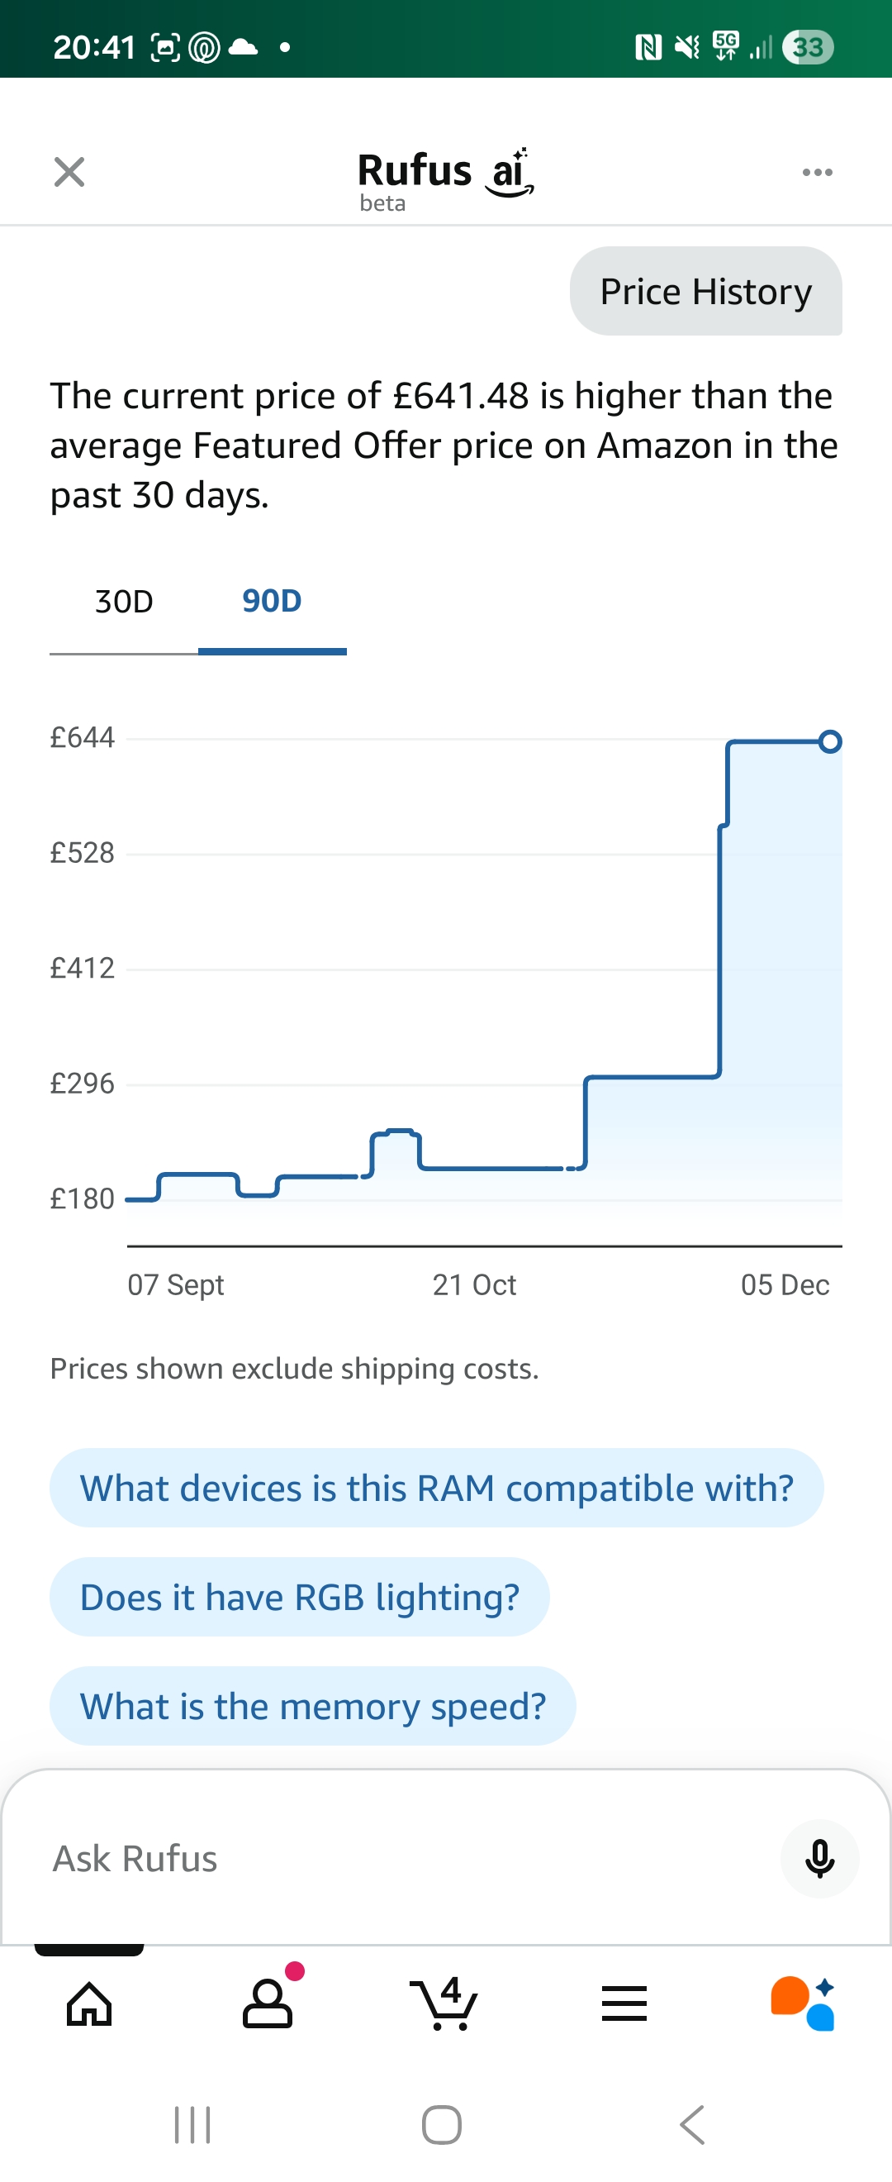Open the hamburger menu in bottom bar
This screenshot has width=892, height=2182.
pyautogui.click(x=624, y=2004)
